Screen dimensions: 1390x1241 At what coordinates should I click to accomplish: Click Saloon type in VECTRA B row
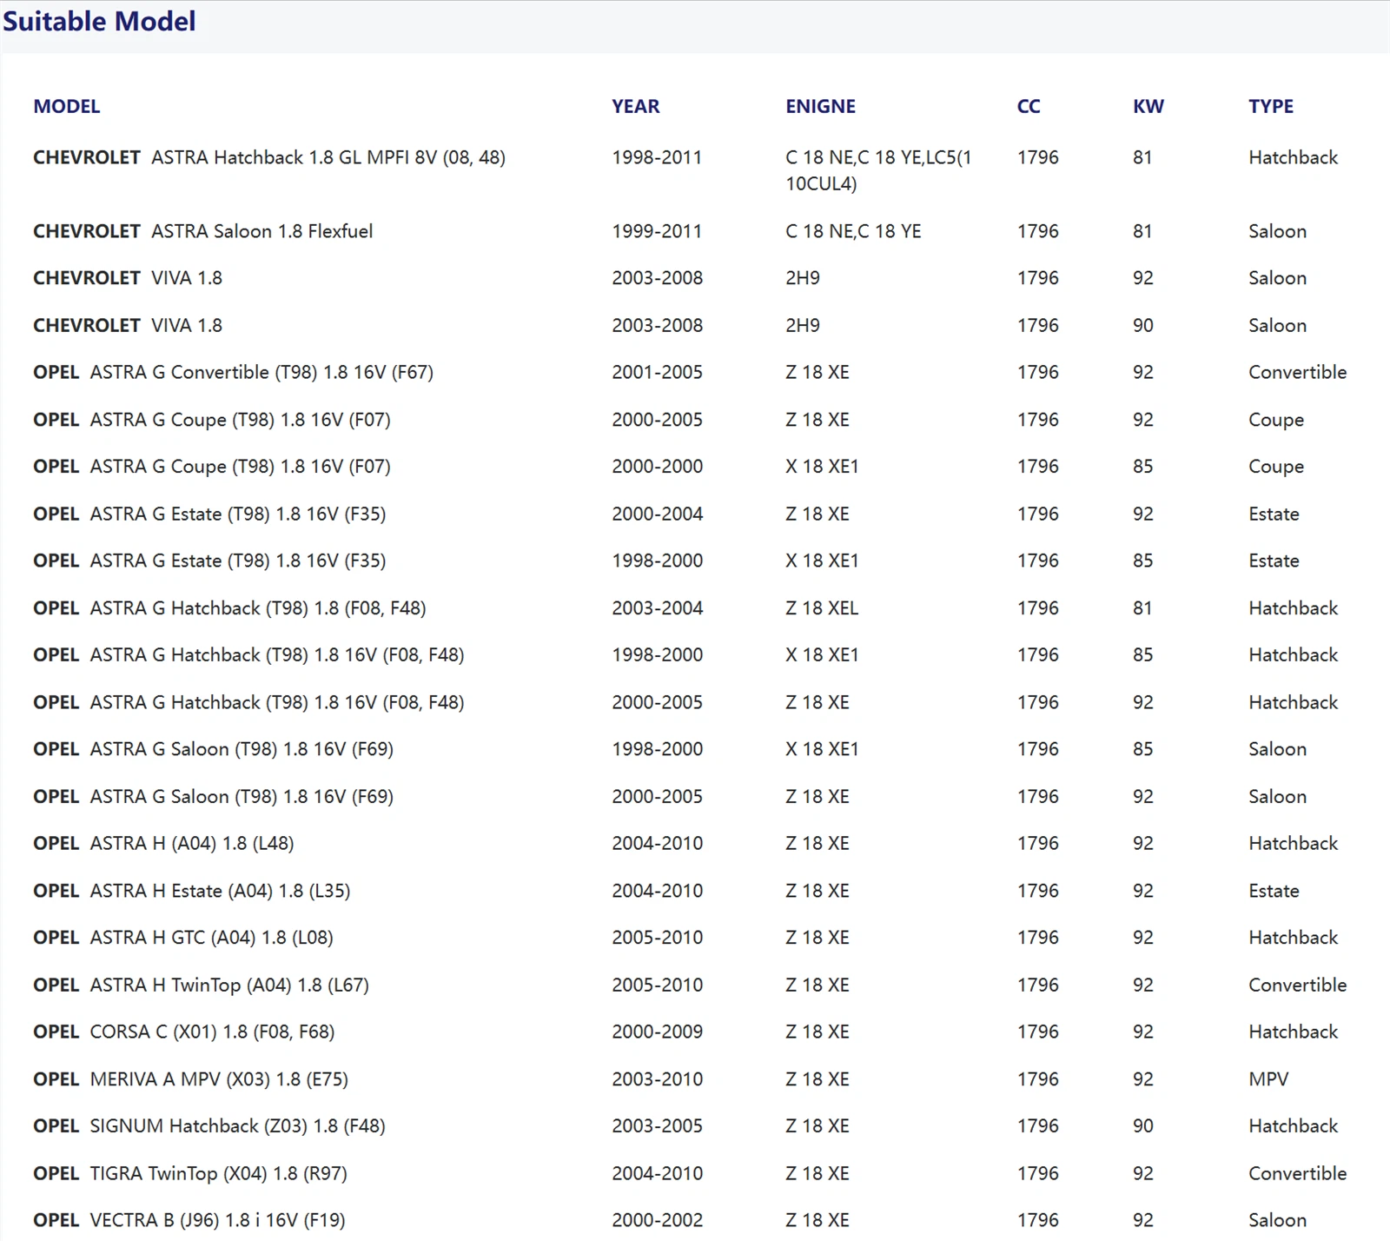1277,1220
